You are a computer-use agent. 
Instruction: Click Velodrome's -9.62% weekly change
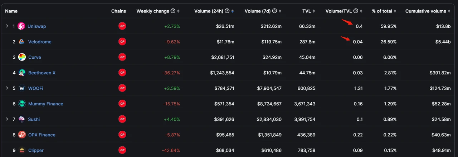(172, 42)
